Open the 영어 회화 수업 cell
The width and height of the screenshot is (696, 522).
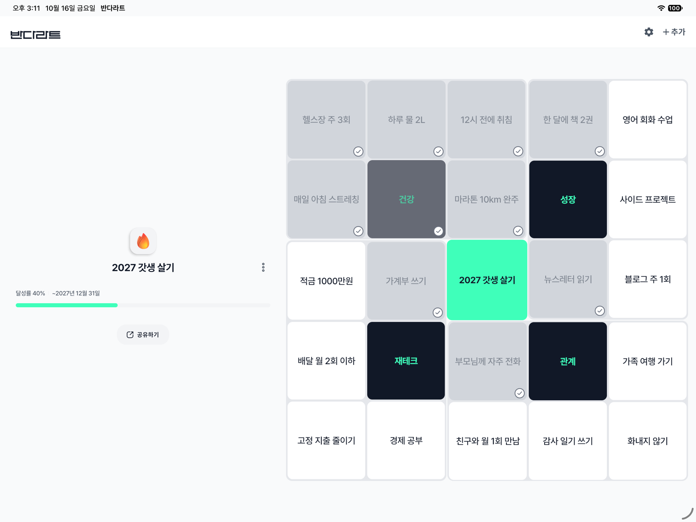[648, 120]
